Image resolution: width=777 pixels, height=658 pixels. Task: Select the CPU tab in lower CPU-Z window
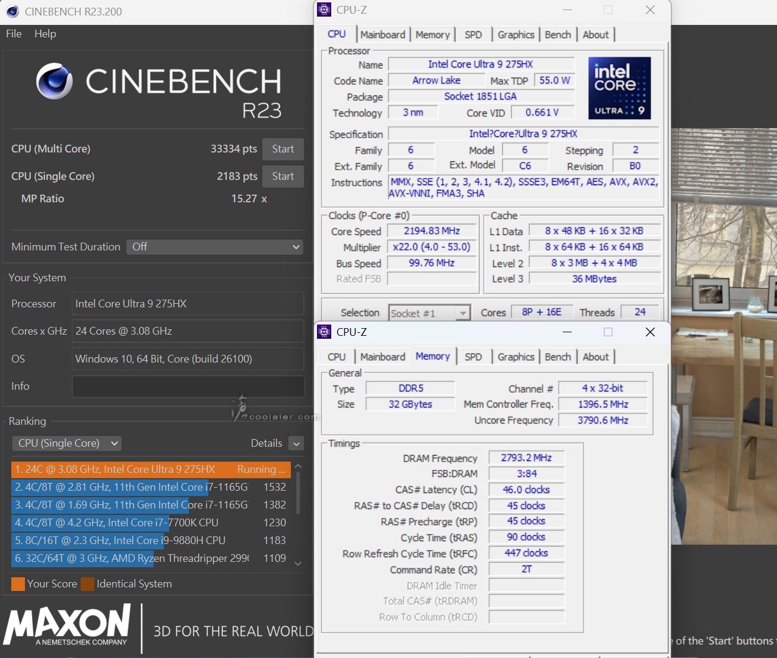coord(337,357)
